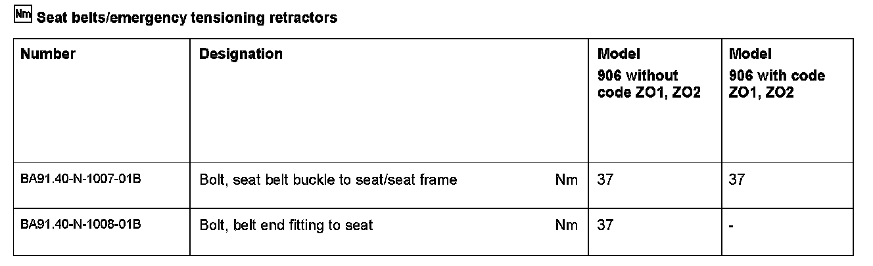Click the Number column header

pyautogui.click(x=48, y=54)
